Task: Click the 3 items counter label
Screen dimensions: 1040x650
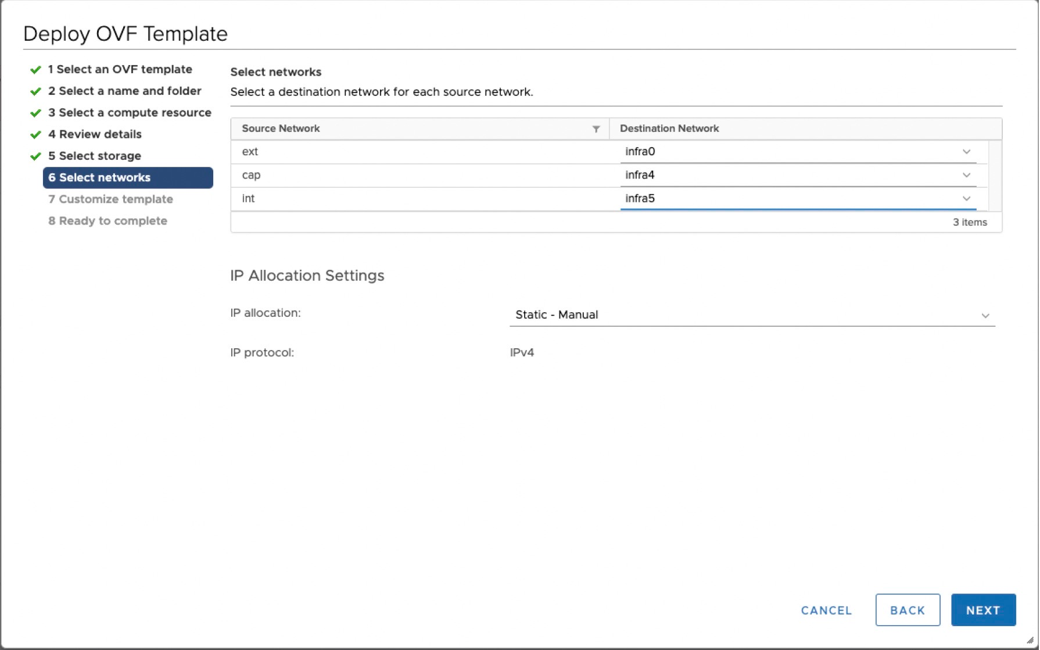Action: point(969,222)
